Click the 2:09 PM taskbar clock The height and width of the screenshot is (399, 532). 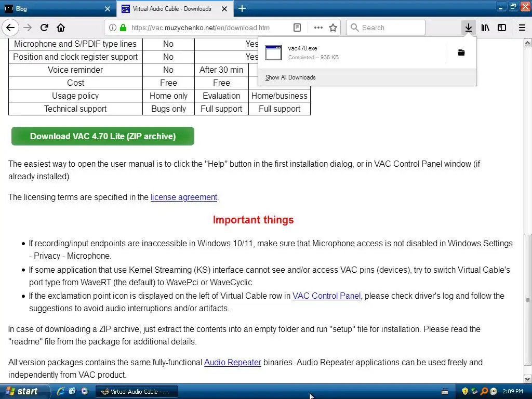click(513, 391)
